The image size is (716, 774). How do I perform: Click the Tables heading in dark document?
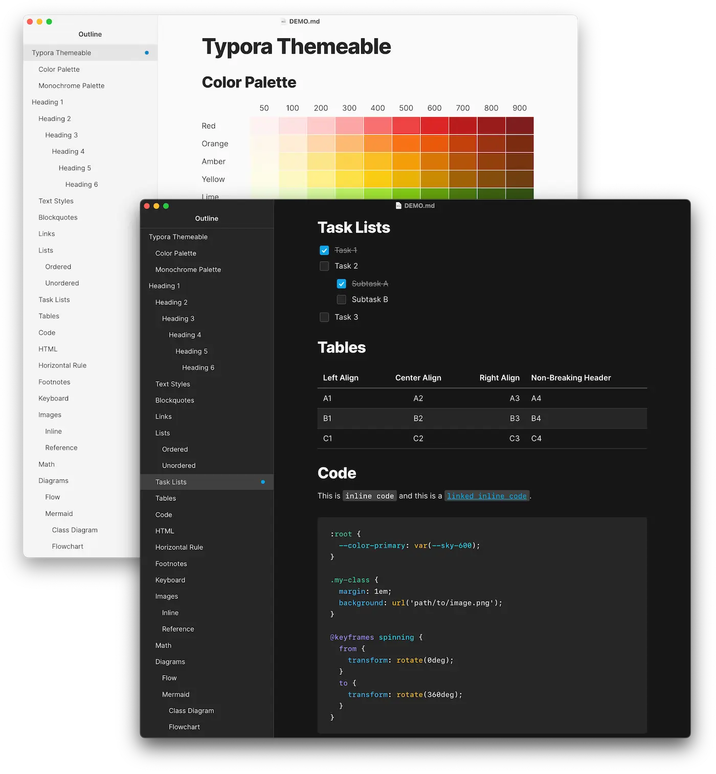coord(342,347)
